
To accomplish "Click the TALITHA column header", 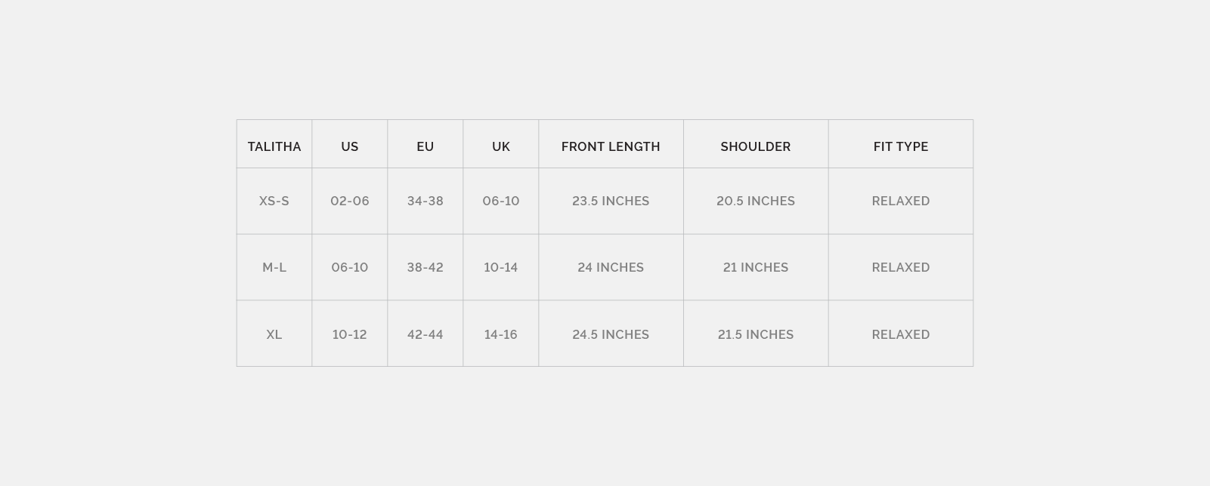I will [x=274, y=146].
